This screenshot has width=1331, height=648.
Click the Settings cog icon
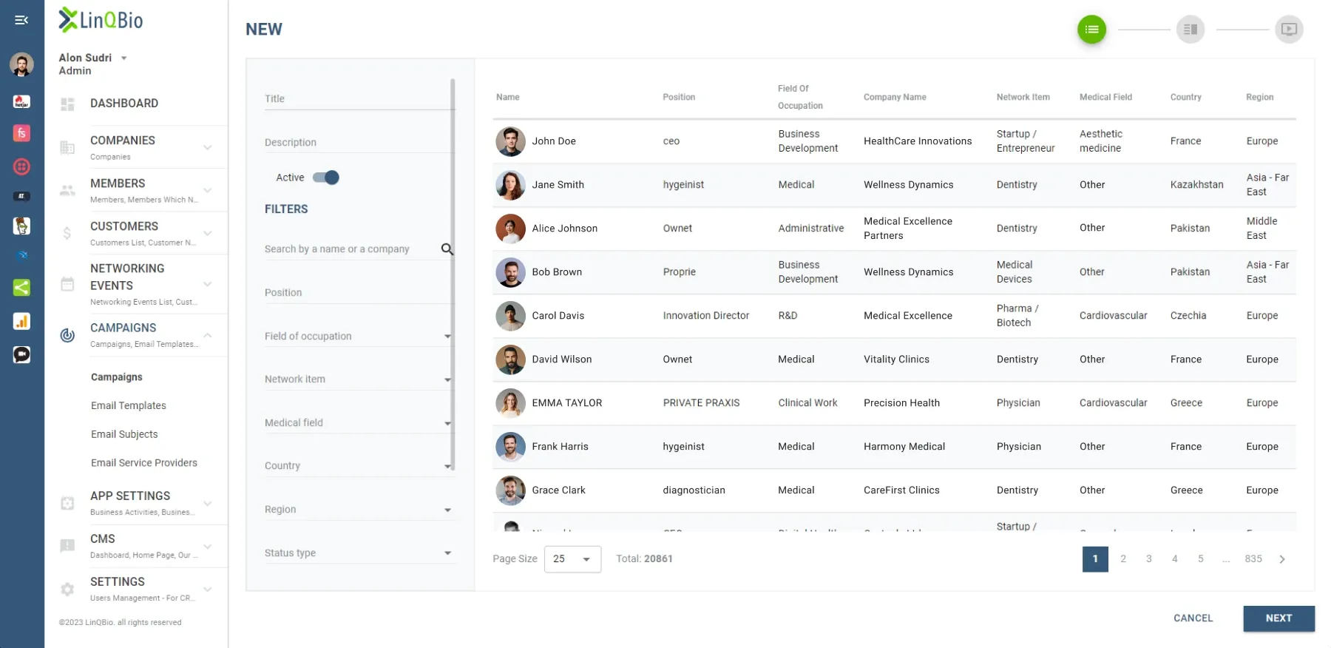coord(67,589)
